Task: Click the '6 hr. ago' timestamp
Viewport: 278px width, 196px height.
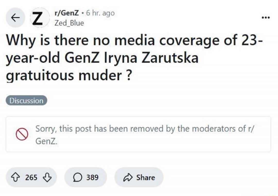Action: tap(100, 13)
